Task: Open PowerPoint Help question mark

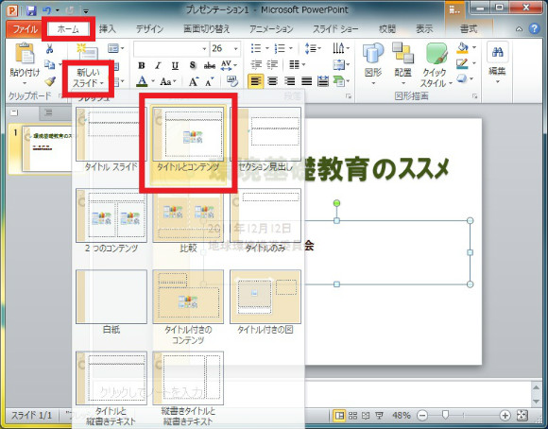Action: (x=535, y=28)
